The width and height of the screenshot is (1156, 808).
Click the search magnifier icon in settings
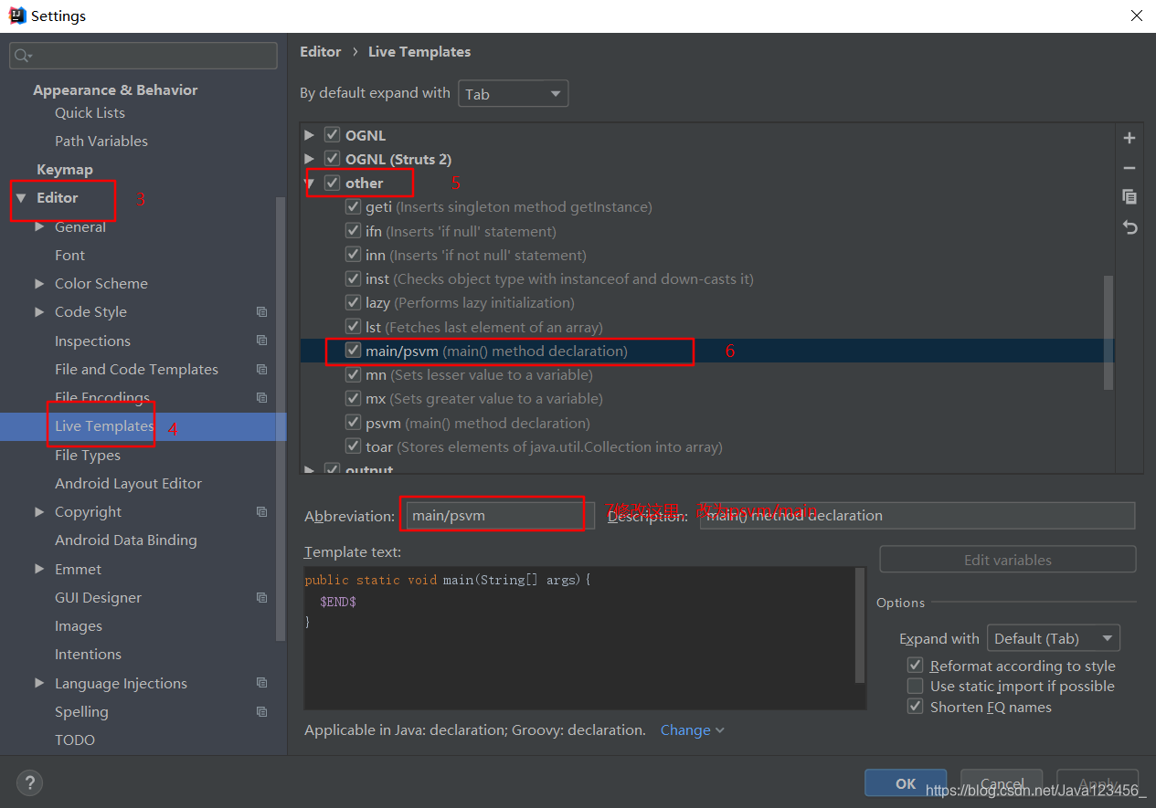[x=23, y=56]
